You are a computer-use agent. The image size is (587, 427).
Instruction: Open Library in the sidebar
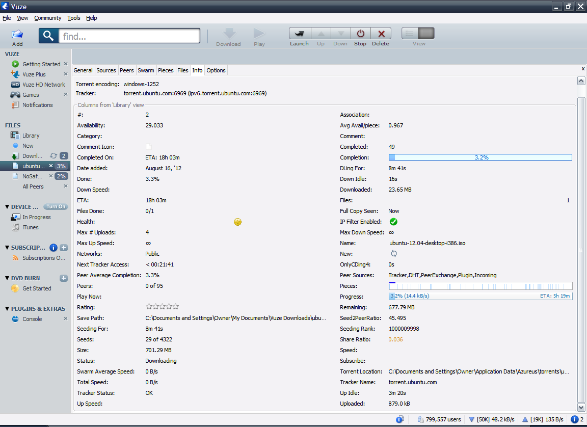pos(31,136)
